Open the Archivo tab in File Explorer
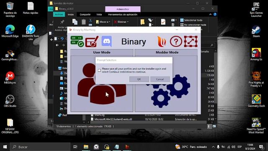 coord(59,15)
